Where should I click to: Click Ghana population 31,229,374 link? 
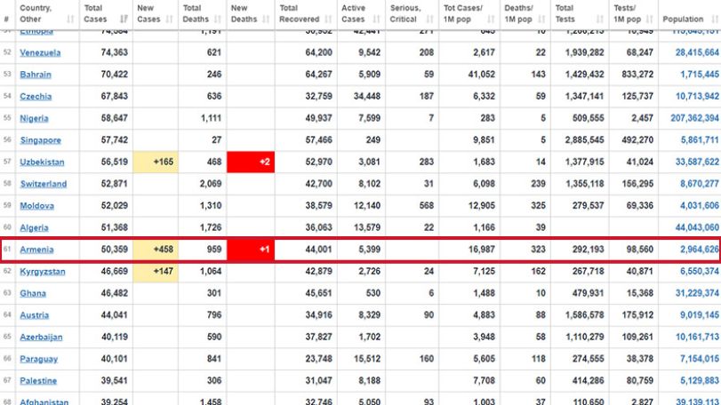pos(697,293)
